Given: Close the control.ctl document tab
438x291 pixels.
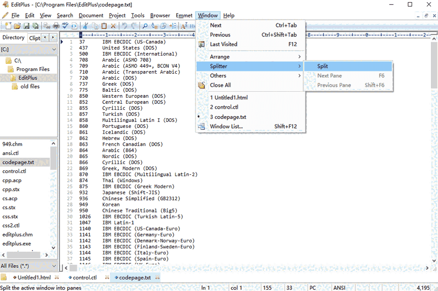Looking at the screenshot, I should point(107,277).
